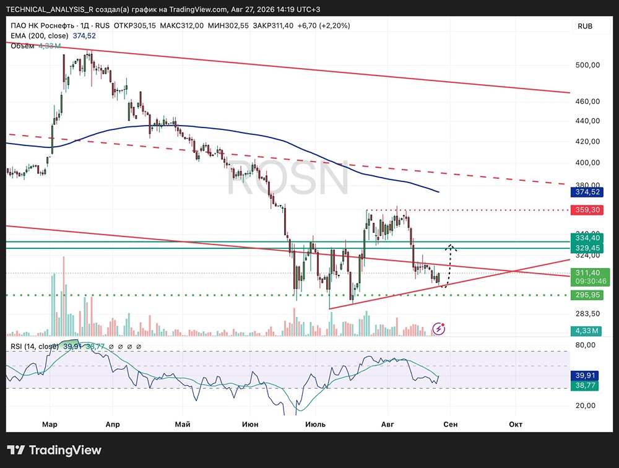Click the 39,91 value in RSI legend
The width and height of the screenshot is (619, 468).
coord(72,347)
